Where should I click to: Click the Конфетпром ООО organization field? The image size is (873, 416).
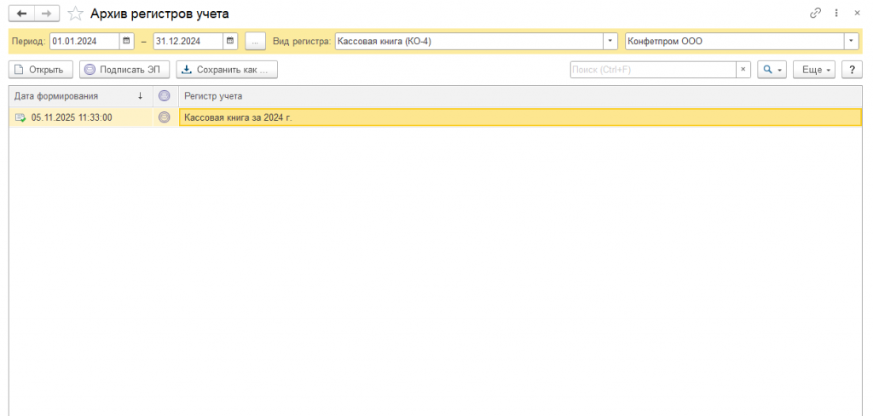735,41
